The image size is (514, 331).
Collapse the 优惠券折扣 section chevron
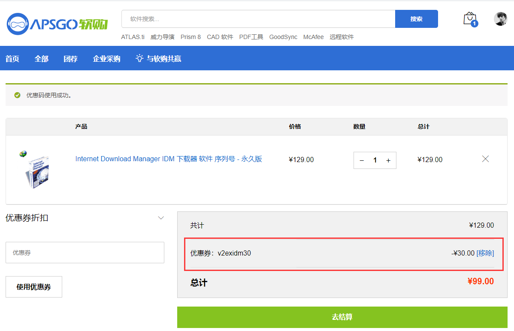pyautogui.click(x=161, y=218)
